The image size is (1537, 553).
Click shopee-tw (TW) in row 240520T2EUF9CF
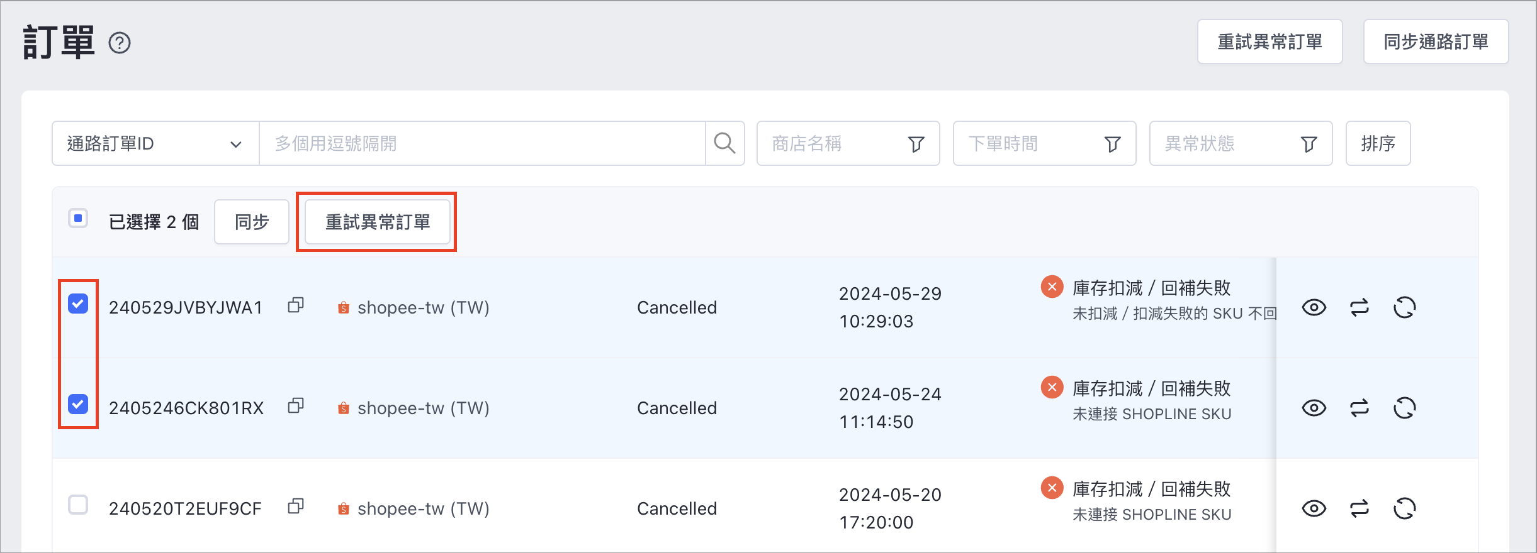coord(423,508)
